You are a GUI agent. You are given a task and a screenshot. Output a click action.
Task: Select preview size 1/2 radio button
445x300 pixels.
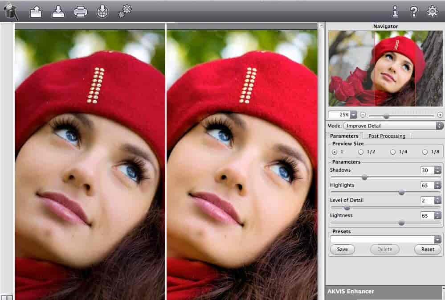tap(361, 152)
